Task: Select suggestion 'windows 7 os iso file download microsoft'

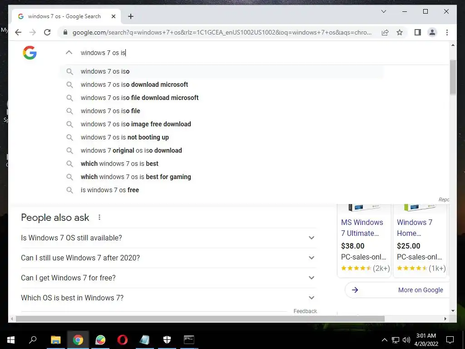Action: (x=222, y=98)
